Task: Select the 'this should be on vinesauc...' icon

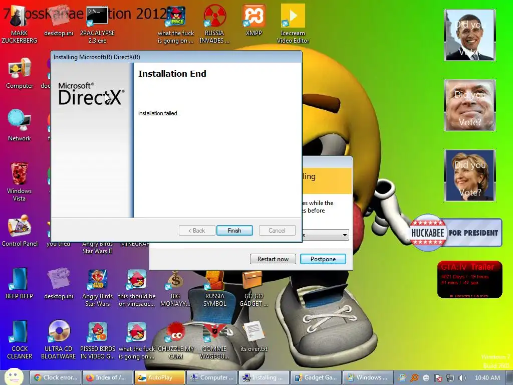Action: tap(137, 287)
